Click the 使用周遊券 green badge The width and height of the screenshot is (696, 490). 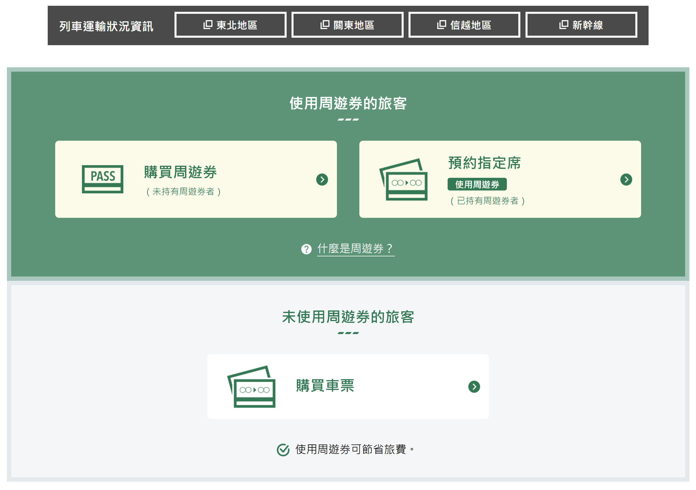pos(477,184)
